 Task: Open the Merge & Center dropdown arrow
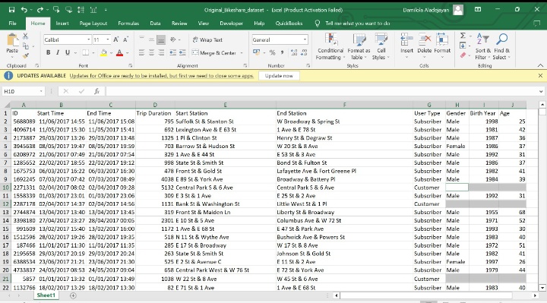tap(242, 53)
